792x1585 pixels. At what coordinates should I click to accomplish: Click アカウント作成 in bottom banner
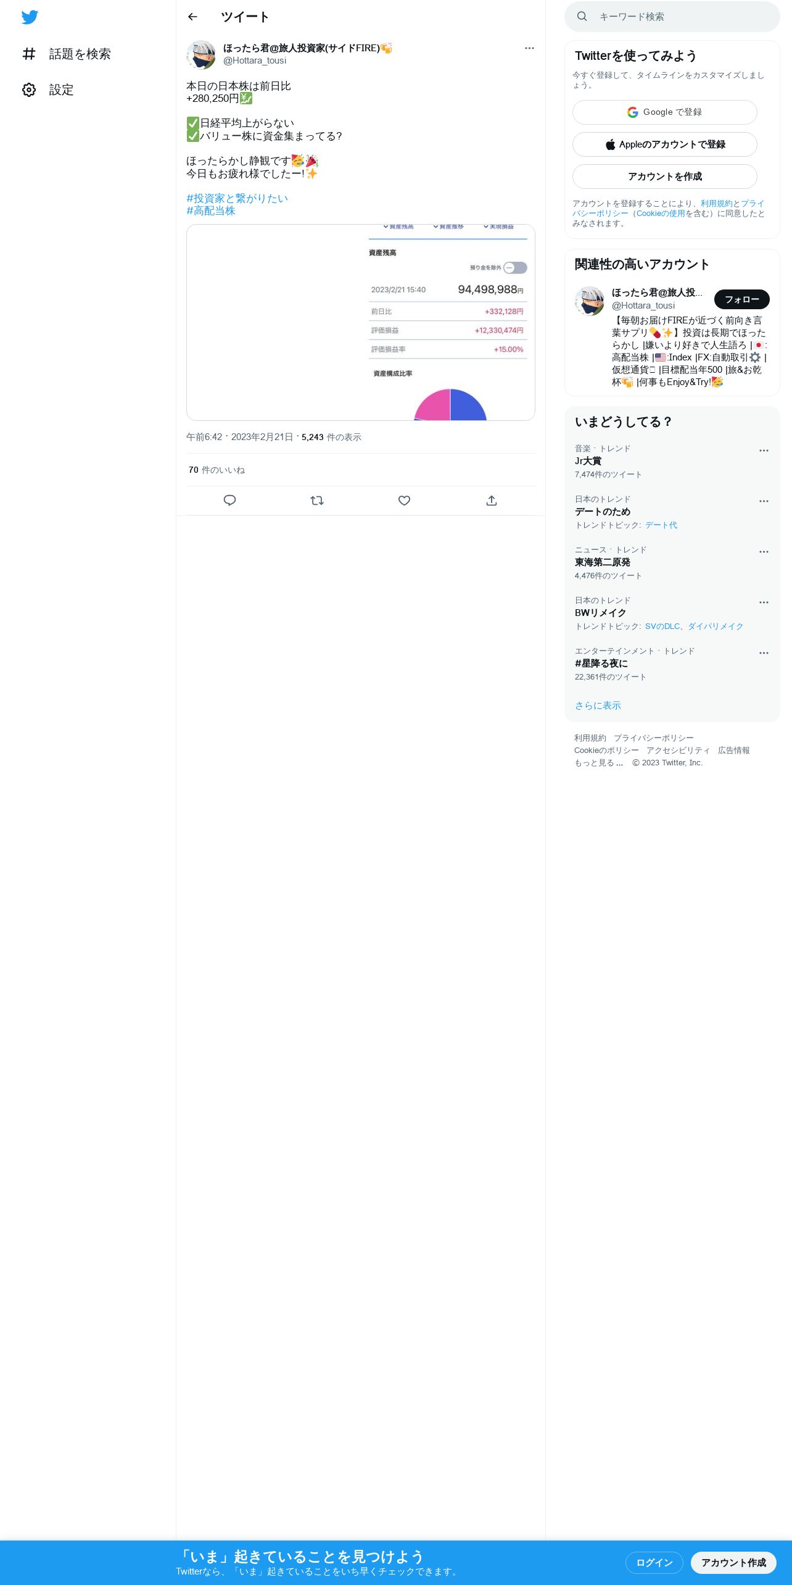pos(733,1563)
